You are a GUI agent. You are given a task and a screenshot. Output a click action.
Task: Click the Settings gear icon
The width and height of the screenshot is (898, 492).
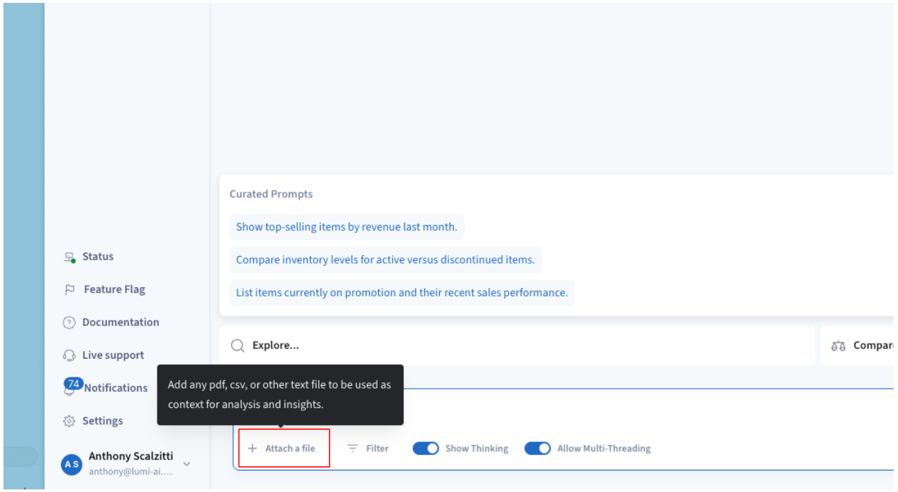click(x=69, y=421)
